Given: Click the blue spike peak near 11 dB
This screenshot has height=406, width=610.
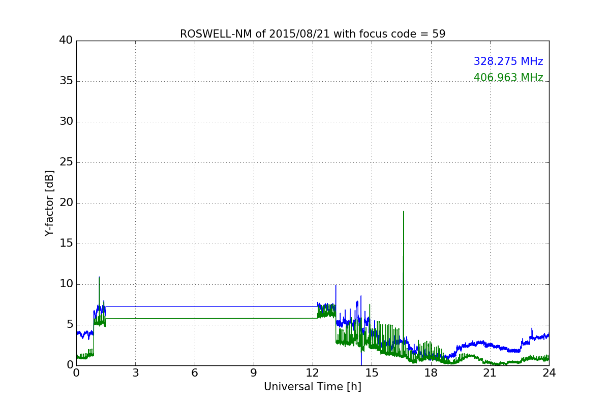Looking at the screenshot, I should [99, 277].
